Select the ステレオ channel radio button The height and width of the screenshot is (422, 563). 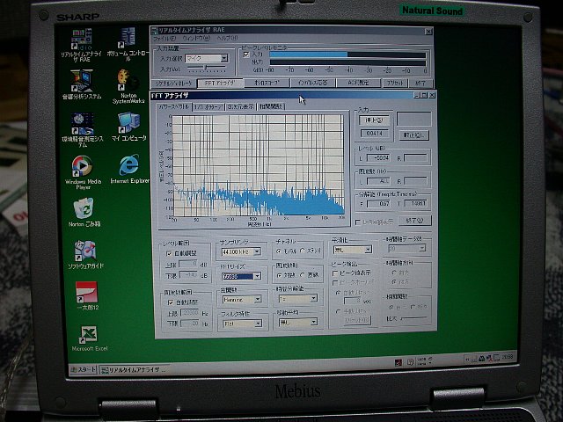coord(303,251)
